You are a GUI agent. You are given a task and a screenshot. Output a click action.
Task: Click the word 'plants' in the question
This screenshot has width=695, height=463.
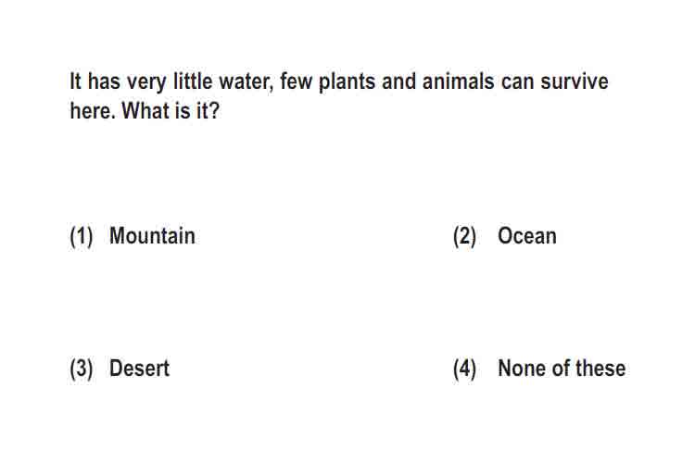point(347,82)
